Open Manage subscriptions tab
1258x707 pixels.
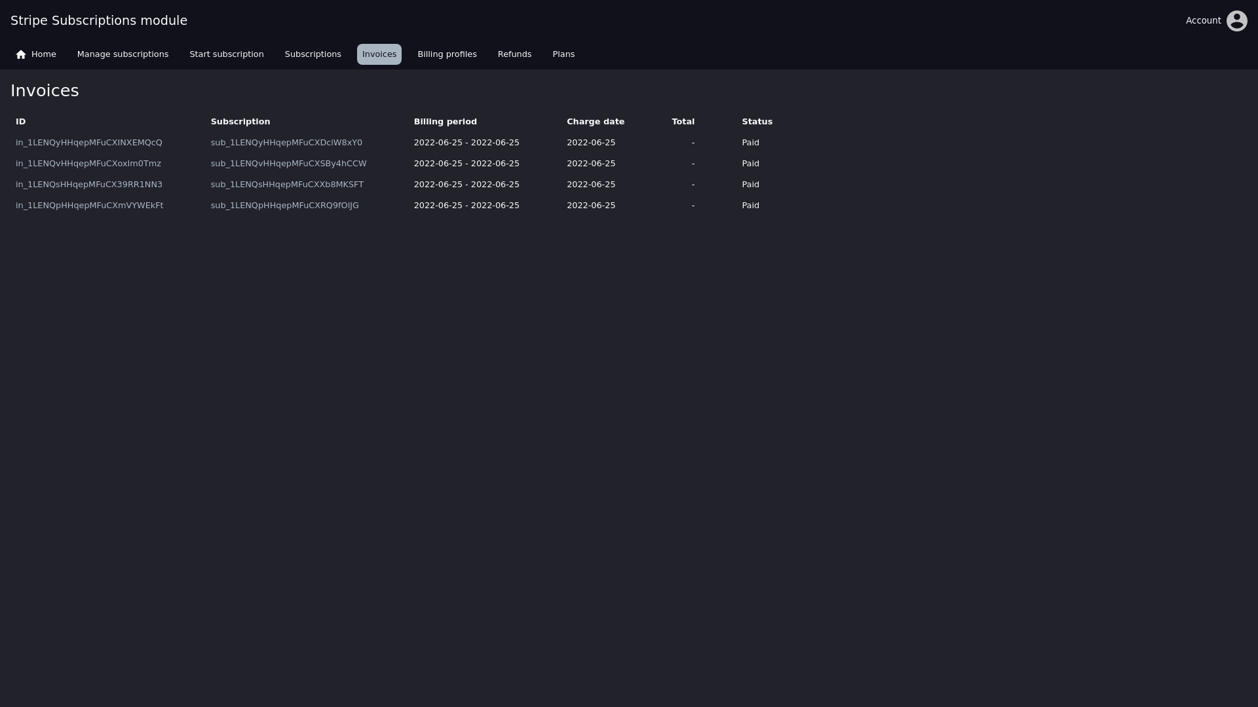tap(123, 54)
